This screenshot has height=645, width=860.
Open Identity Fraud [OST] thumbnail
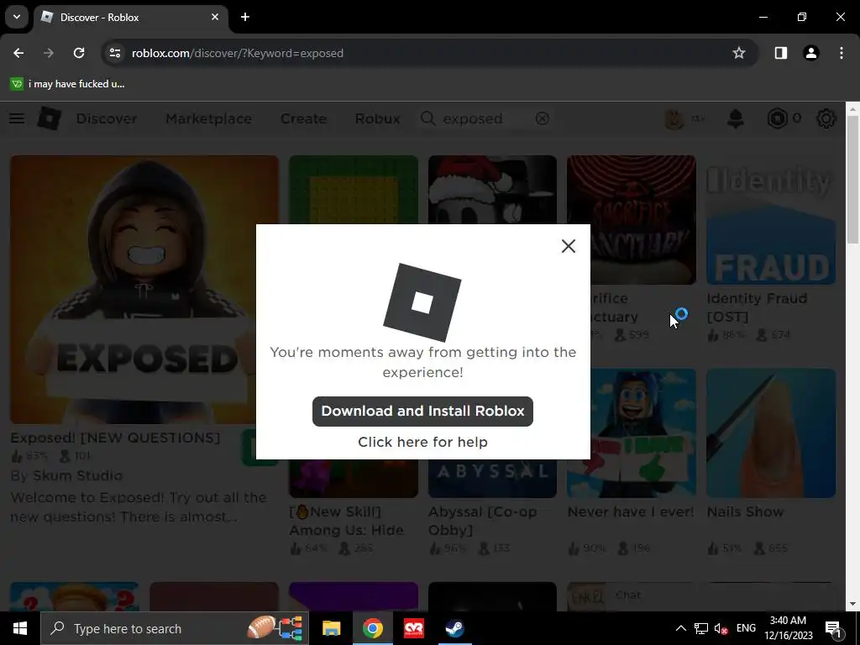771,219
